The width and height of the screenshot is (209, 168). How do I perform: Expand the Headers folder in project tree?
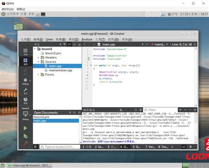[x=38, y=57]
